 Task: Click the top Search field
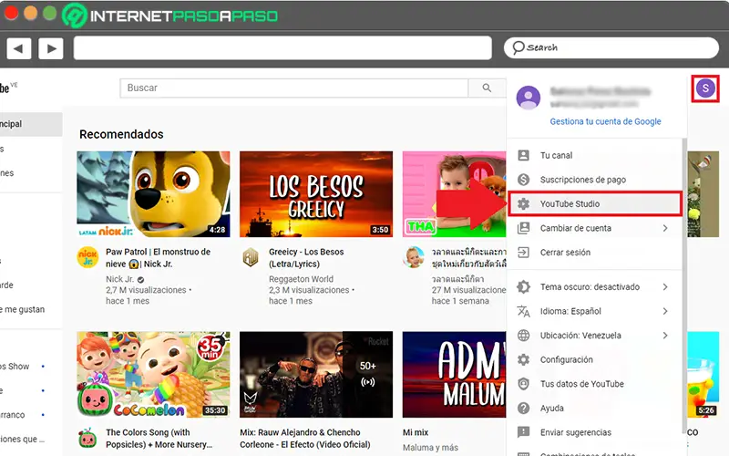pos(611,47)
